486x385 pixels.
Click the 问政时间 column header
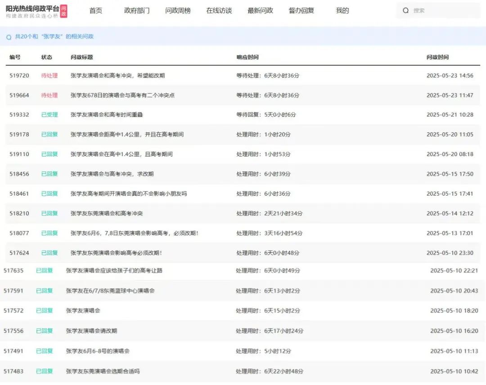point(437,57)
